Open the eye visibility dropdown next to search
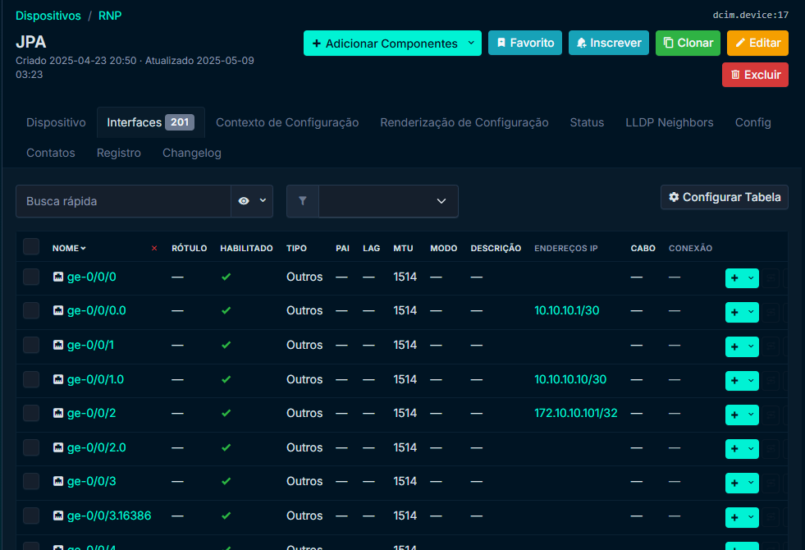805x550 pixels. coord(252,201)
